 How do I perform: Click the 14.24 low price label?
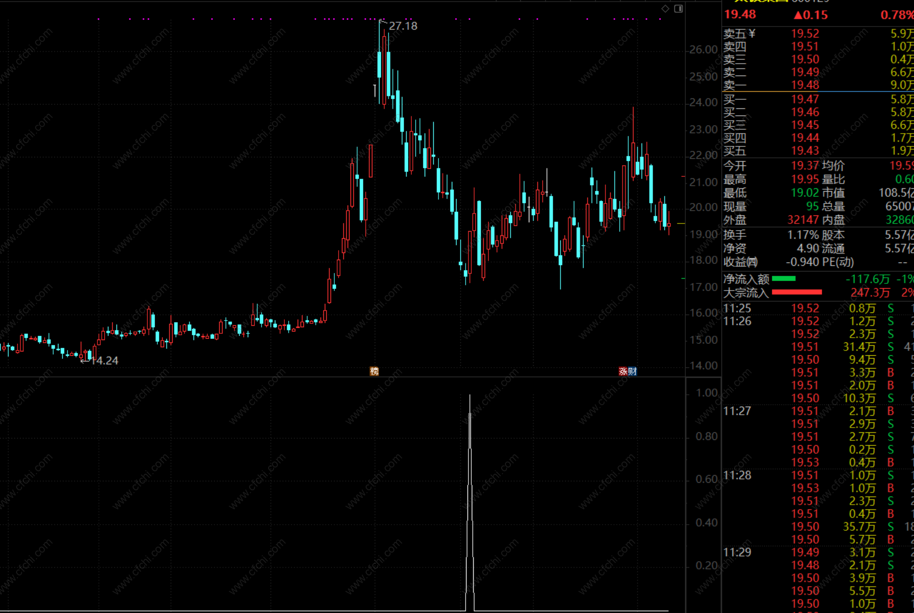tap(105, 360)
